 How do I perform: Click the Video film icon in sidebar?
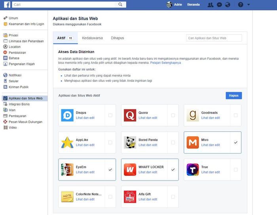(6, 127)
